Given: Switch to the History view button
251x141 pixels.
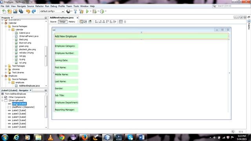Looking at the screenshot, I should (72, 22).
